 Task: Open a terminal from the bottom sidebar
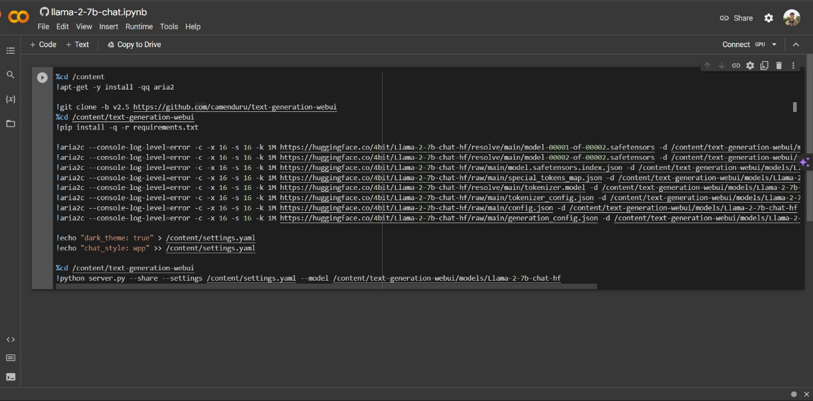[x=10, y=376]
